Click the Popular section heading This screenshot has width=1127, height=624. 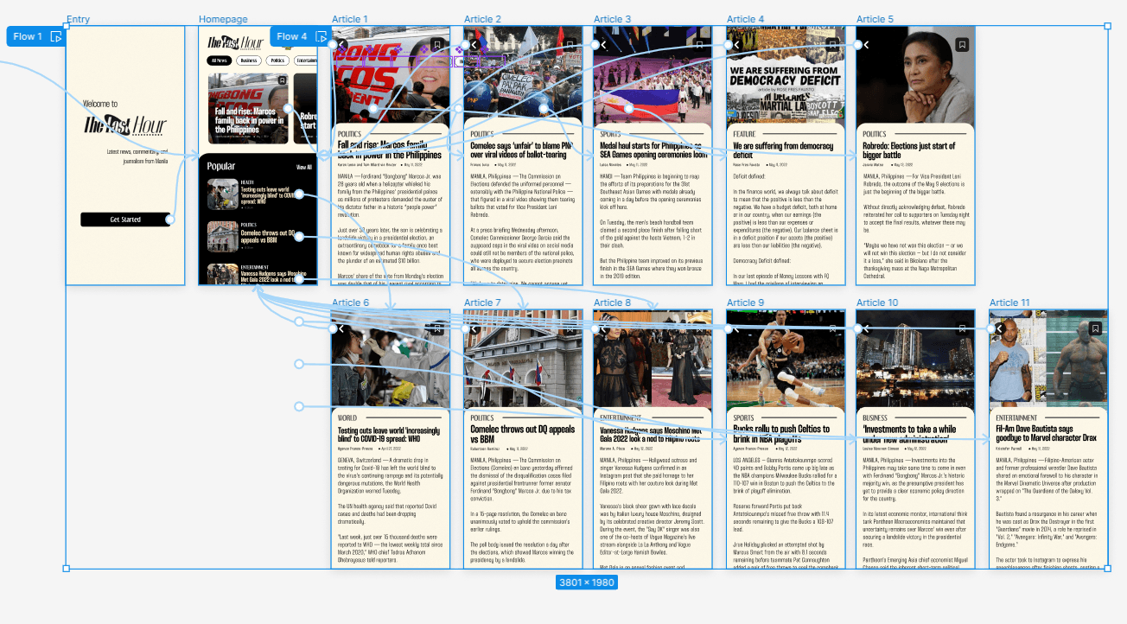[221, 166]
